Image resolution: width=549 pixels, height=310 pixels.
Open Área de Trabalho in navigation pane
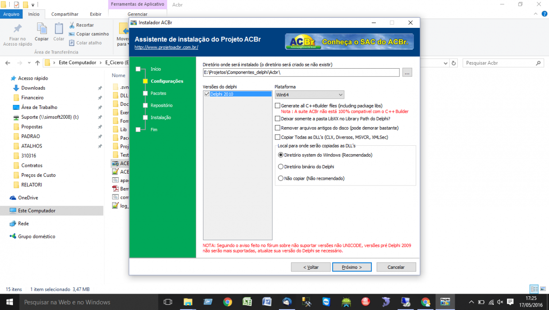(x=39, y=107)
